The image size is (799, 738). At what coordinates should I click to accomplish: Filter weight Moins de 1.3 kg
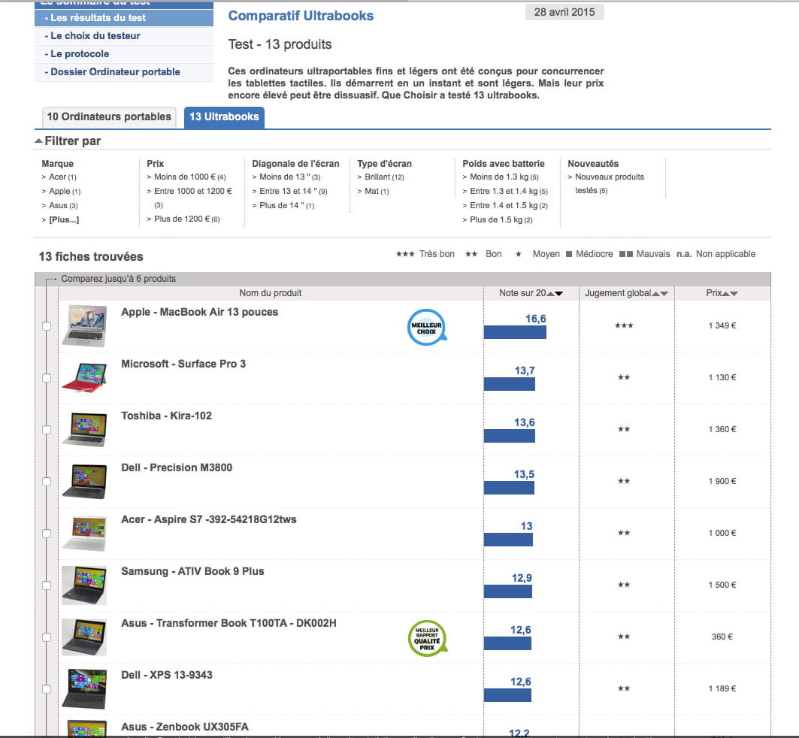(x=504, y=177)
